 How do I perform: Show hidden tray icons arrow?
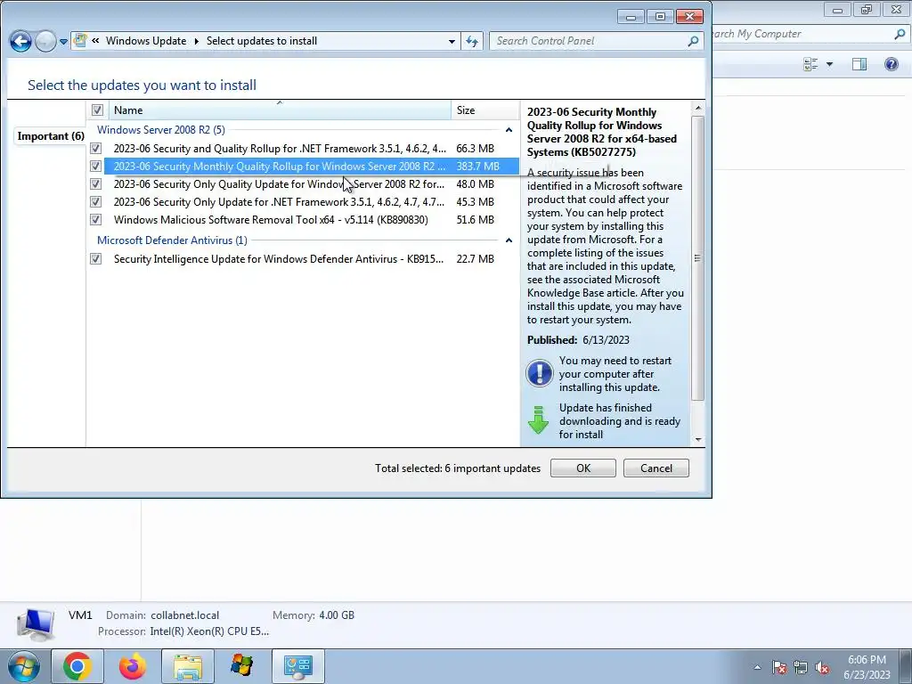click(757, 667)
